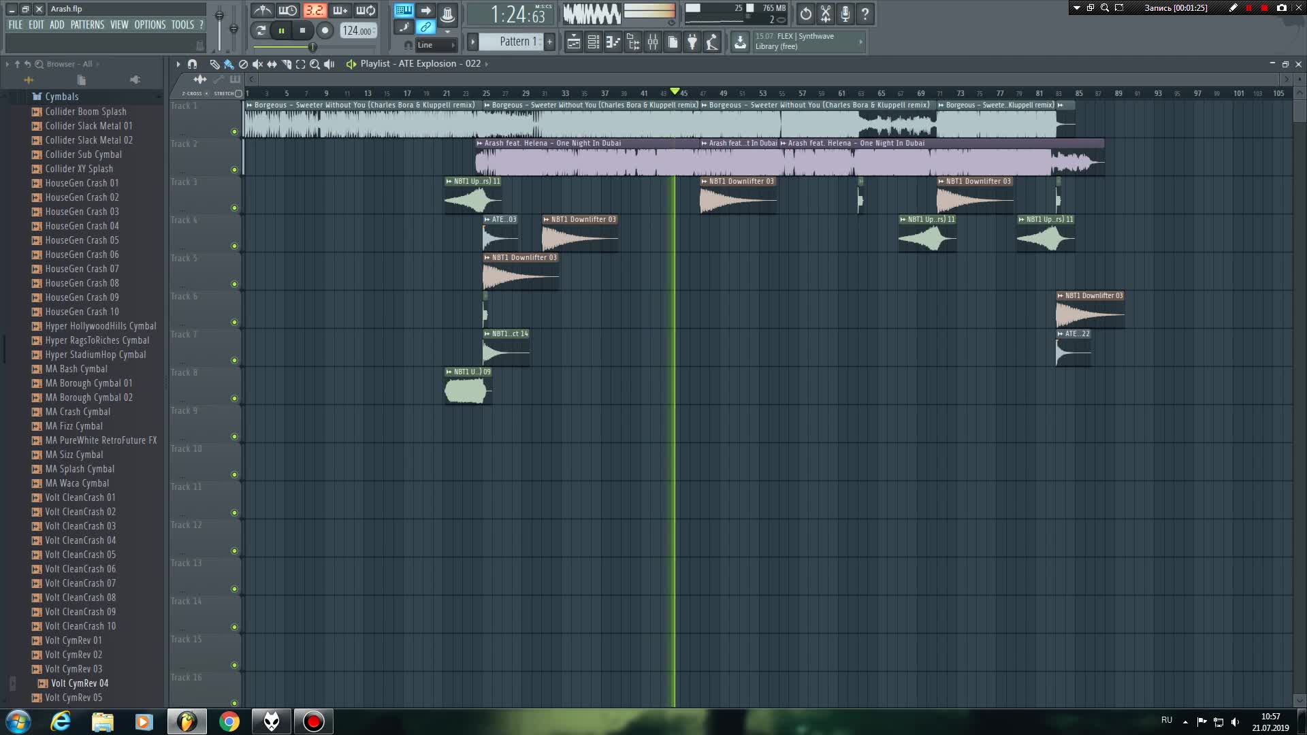The height and width of the screenshot is (735, 1307).
Task: Mute Track 5 with its green dot
Action: [234, 284]
